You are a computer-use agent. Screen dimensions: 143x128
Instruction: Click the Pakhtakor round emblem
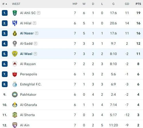(15, 94)
